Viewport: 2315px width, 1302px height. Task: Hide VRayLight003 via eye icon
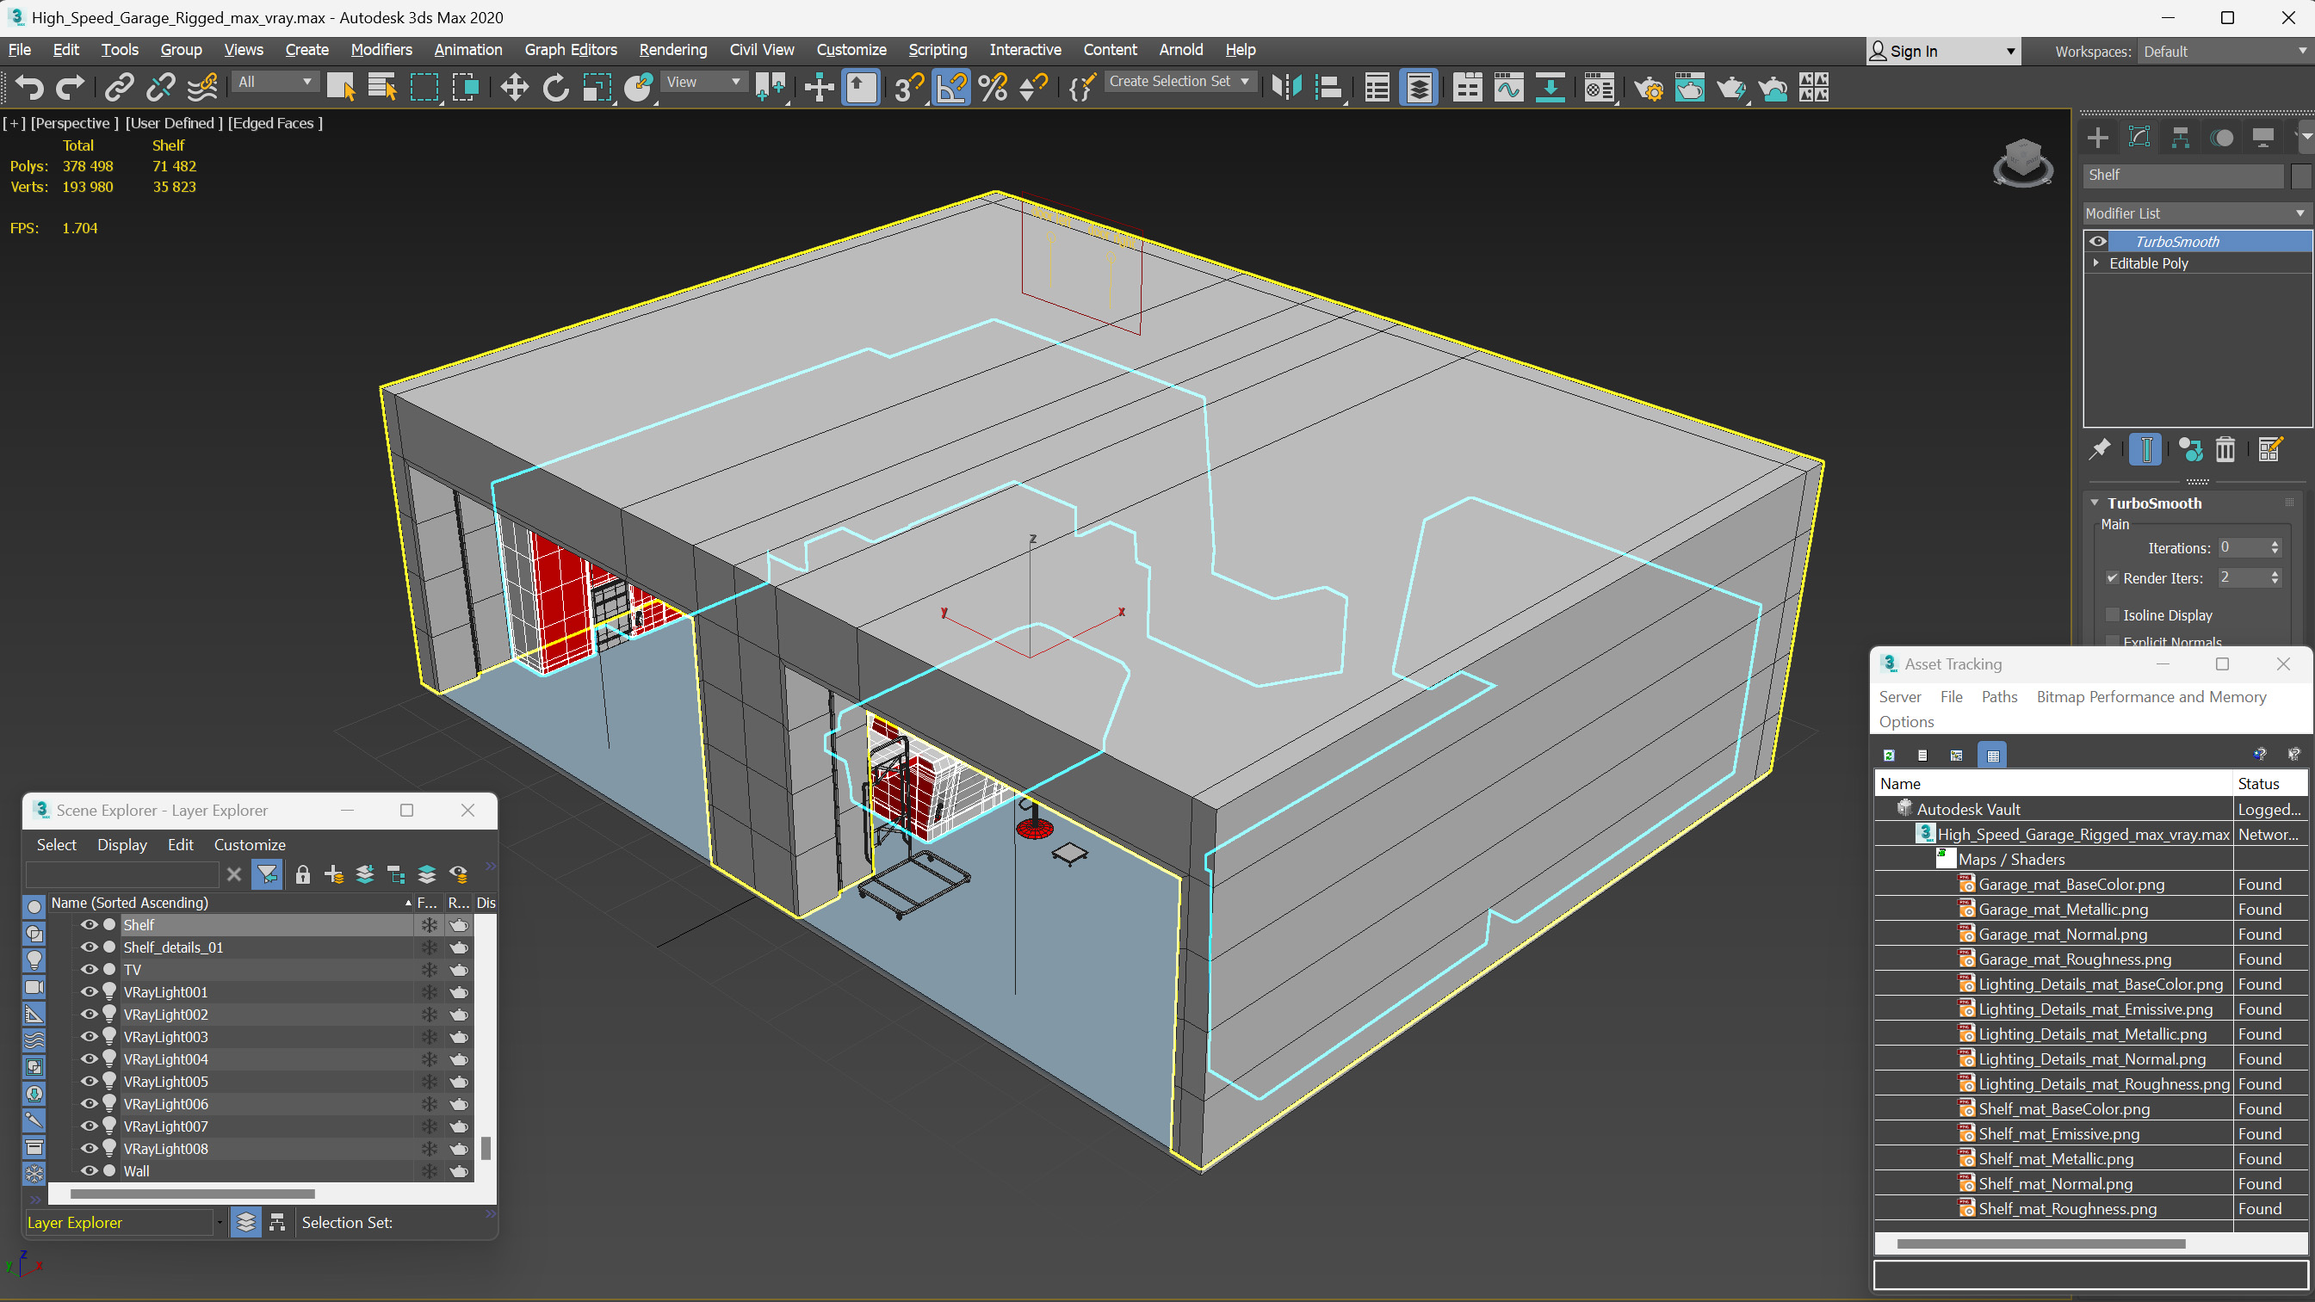pyautogui.click(x=89, y=1037)
